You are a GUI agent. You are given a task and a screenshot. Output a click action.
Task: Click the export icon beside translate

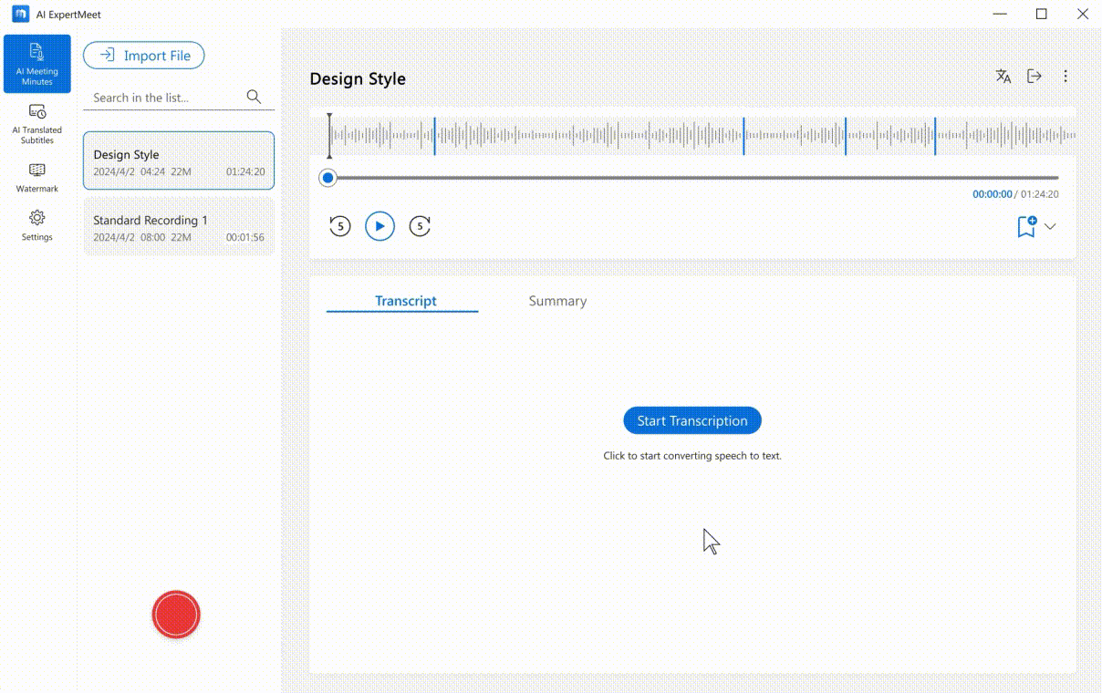click(x=1034, y=77)
